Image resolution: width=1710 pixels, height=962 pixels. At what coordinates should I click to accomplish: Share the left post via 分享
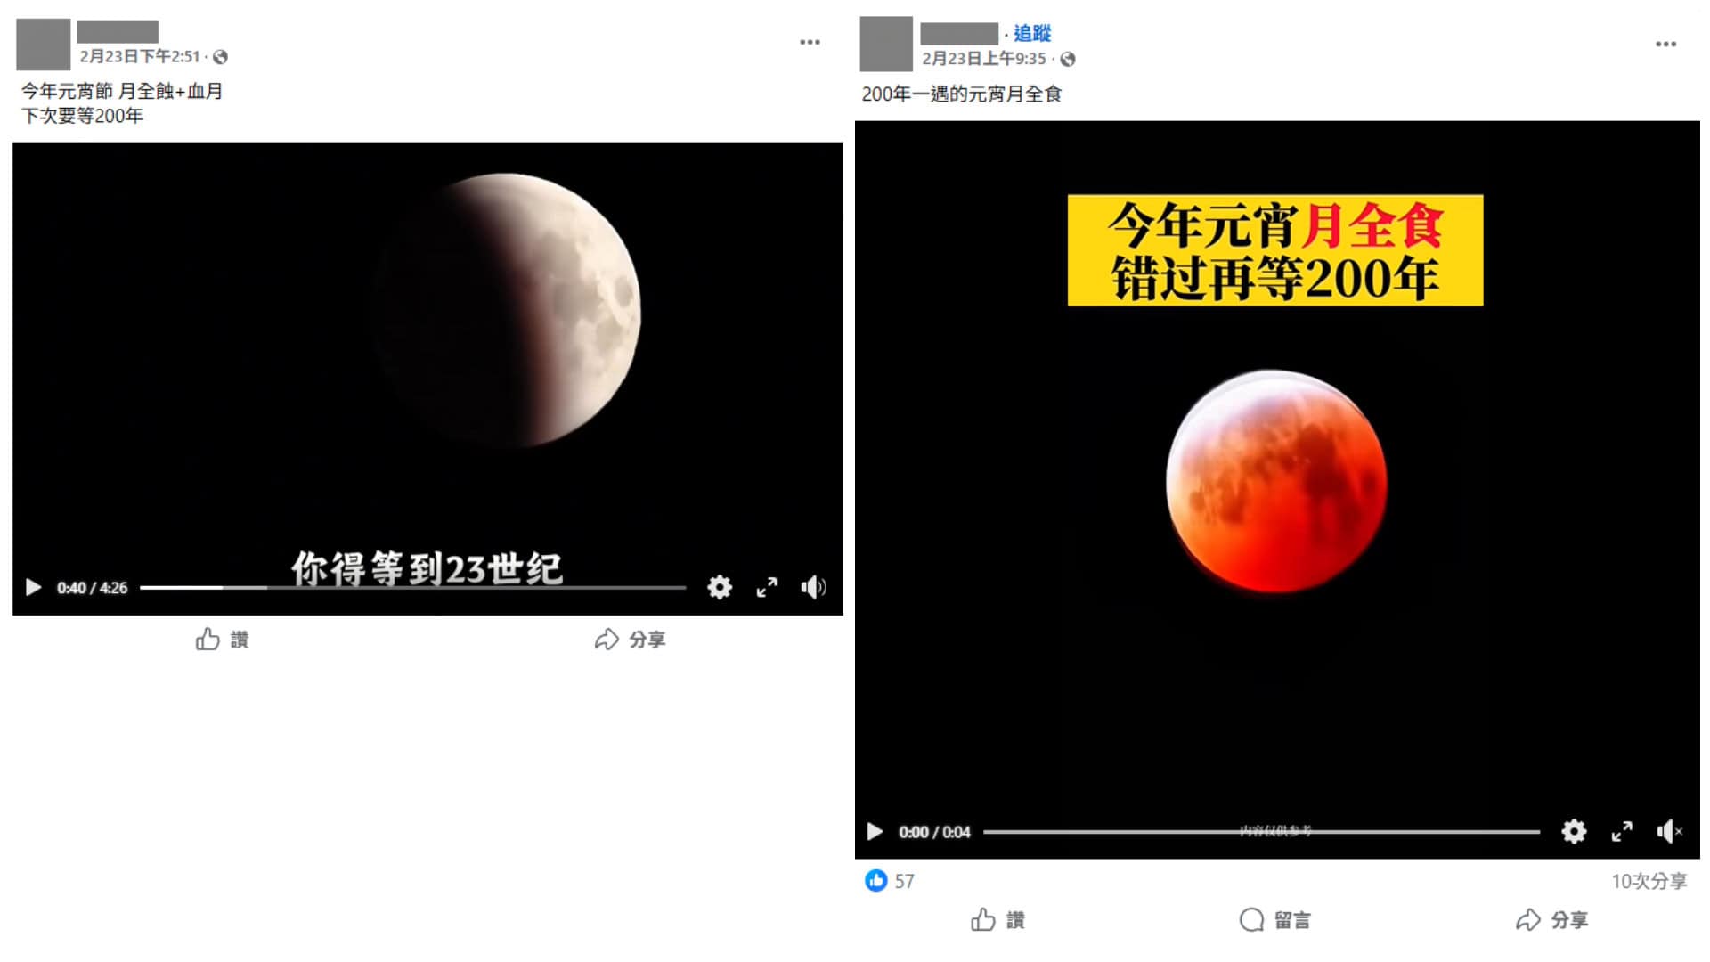[x=631, y=639]
